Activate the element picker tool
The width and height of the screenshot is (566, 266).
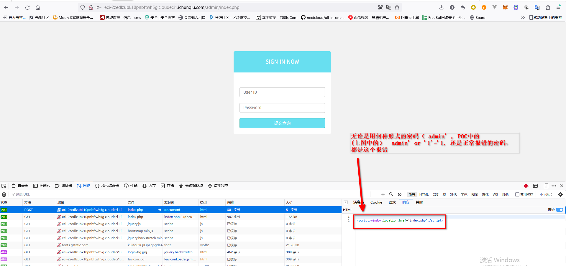(x=4, y=186)
